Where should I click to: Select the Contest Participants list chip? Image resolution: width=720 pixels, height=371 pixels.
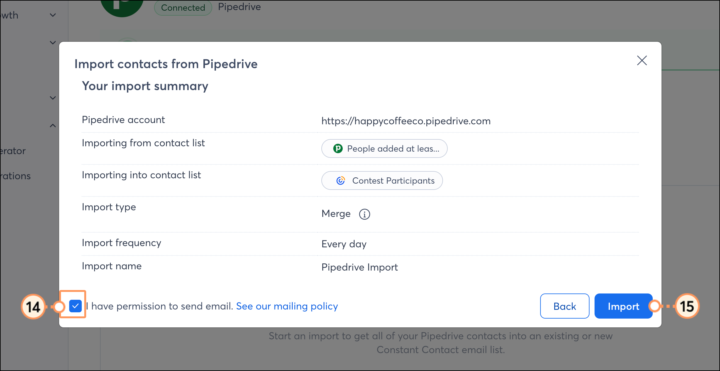[382, 180]
